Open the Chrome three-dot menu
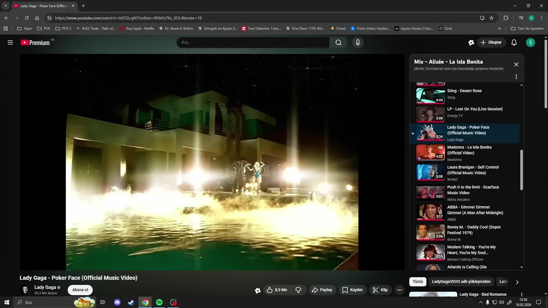The height and width of the screenshot is (308, 548). (x=541, y=18)
